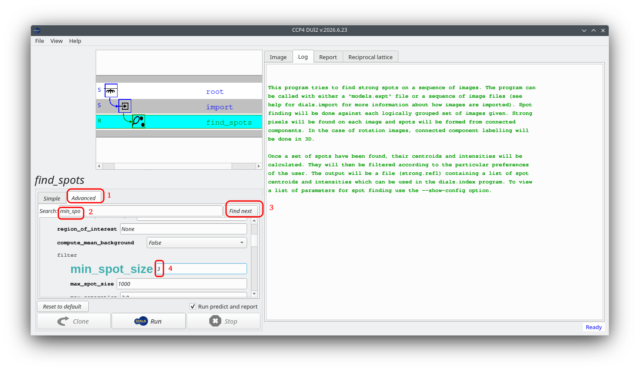This screenshot has height=372, width=640.
Task: Switch to the Advanced parameters tab
Action: [x=84, y=198]
